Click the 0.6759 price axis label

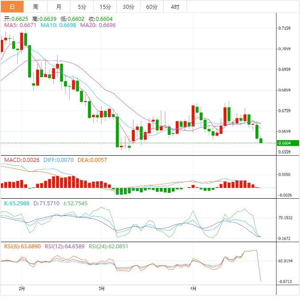click(284, 111)
